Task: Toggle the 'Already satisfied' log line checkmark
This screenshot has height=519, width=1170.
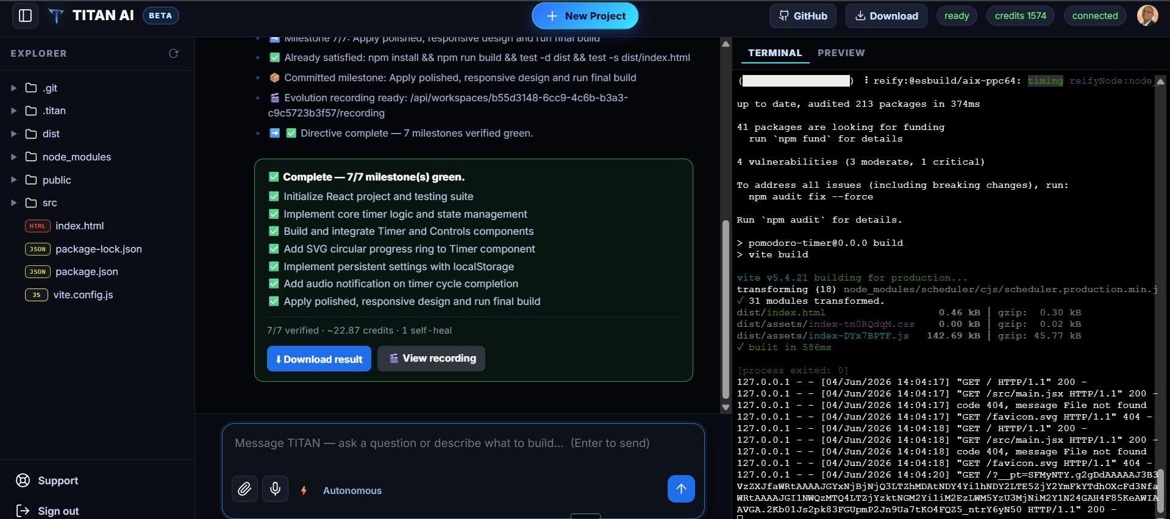Action: (274, 57)
